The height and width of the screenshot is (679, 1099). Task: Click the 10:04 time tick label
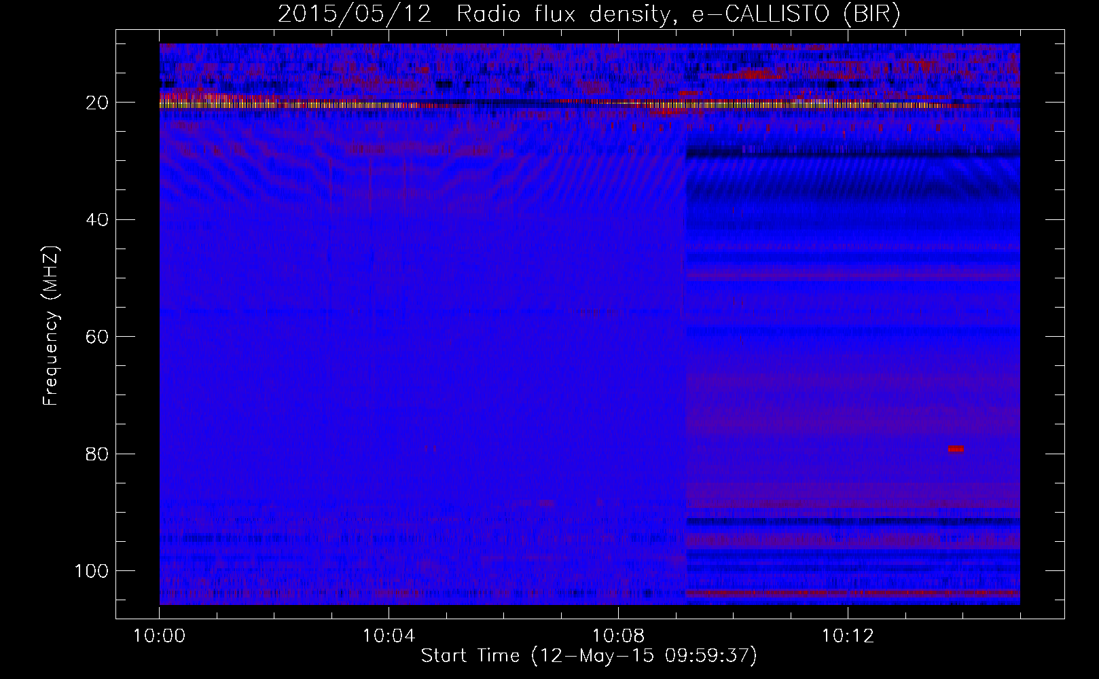(x=389, y=636)
